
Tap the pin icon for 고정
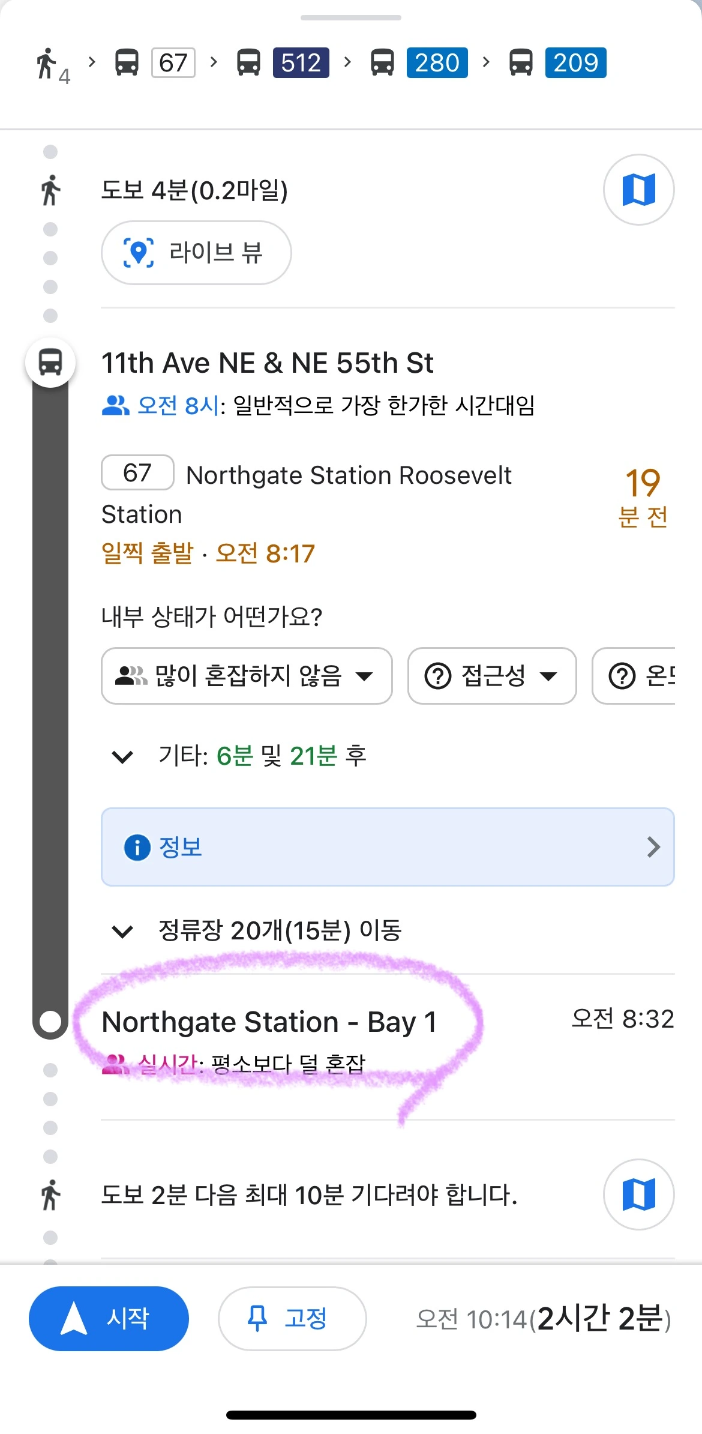click(257, 1318)
